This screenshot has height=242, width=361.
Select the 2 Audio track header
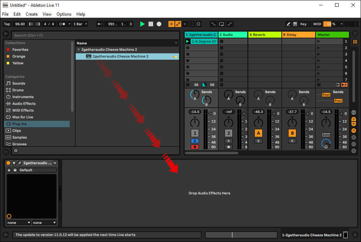click(x=233, y=34)
